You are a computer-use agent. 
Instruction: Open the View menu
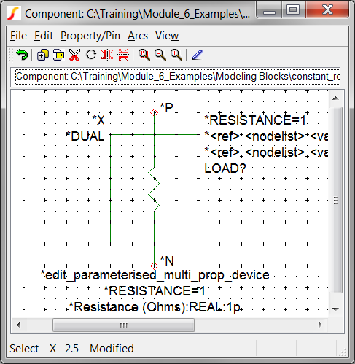(167, 36)
